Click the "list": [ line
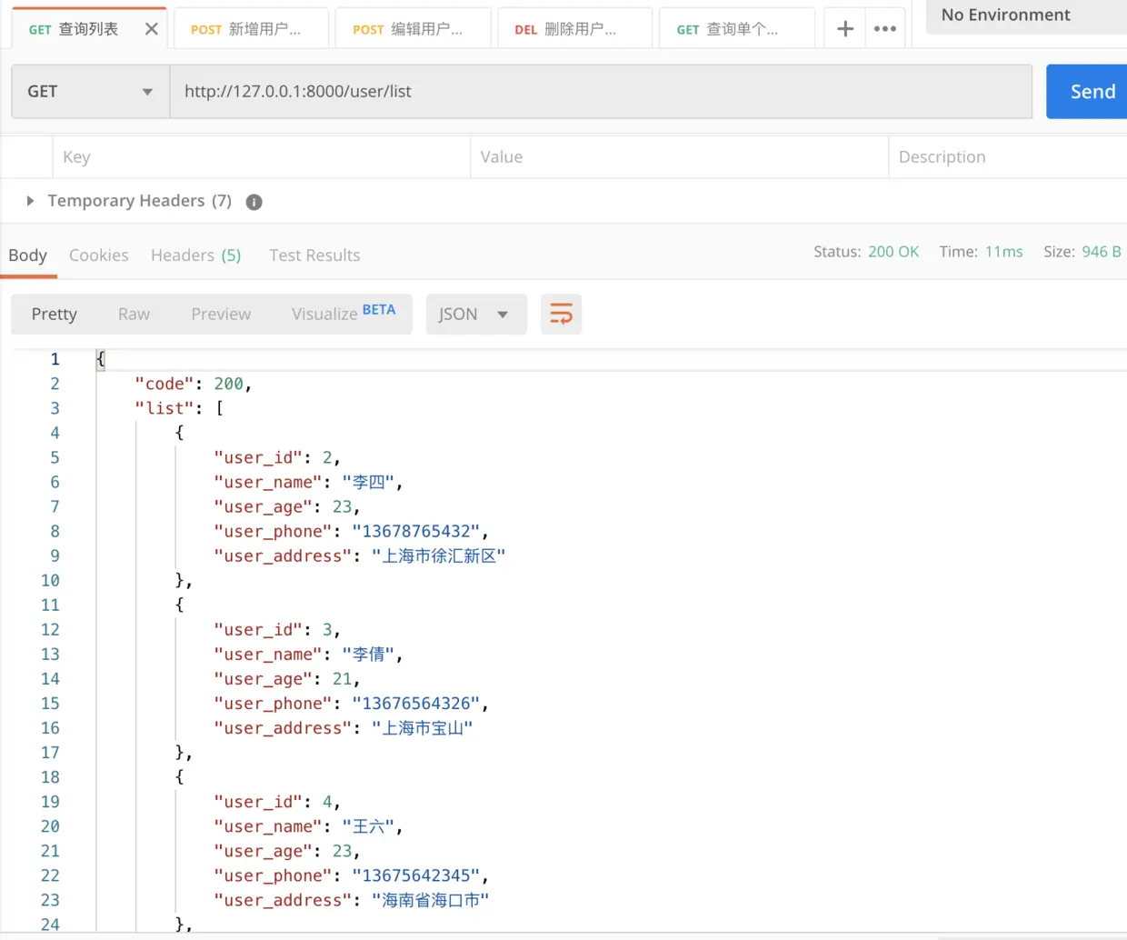 [x=179, y=409]
